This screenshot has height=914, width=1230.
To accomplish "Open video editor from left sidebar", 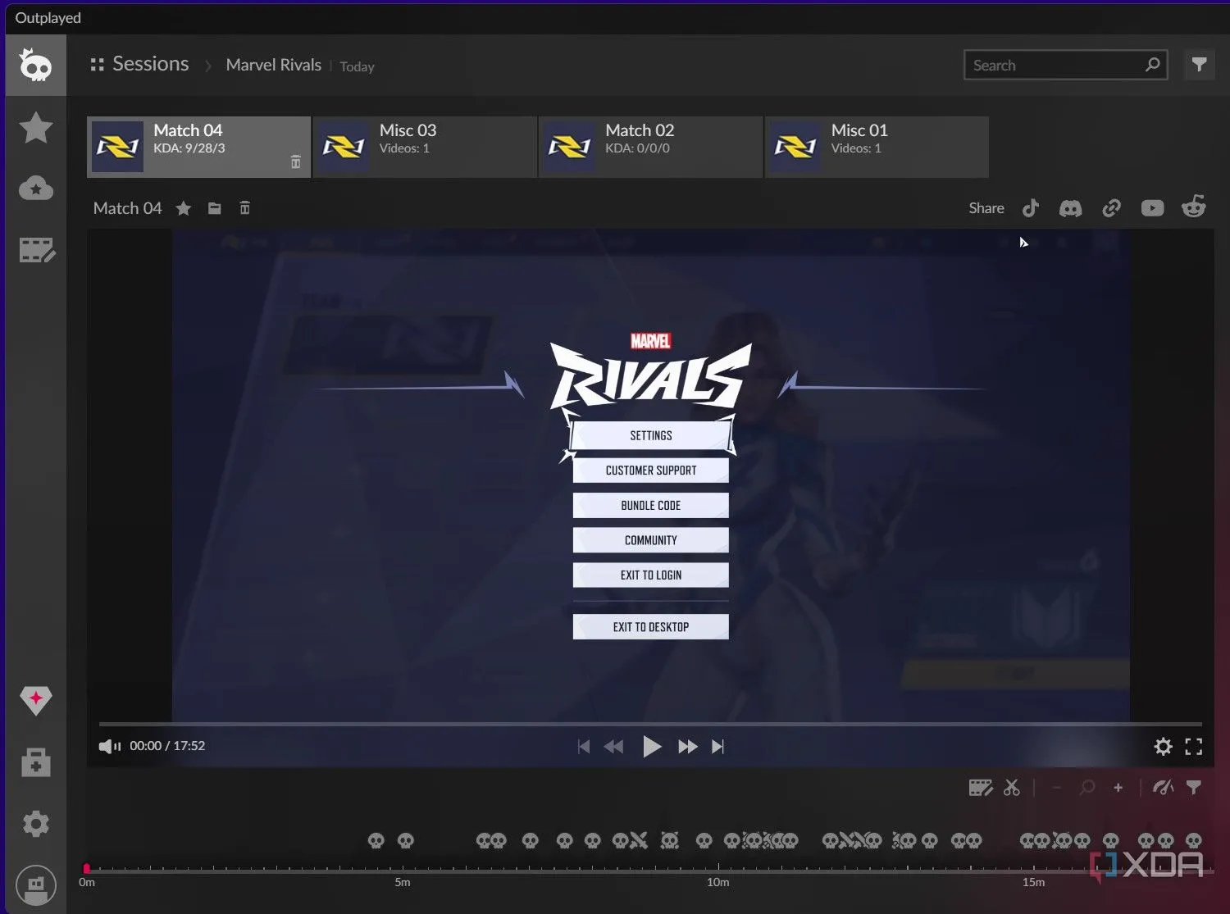I will point(36,250).
